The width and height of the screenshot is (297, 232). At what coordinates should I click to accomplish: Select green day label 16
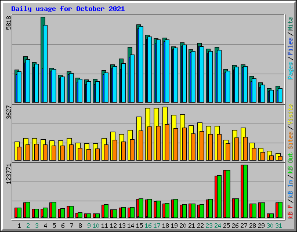click(148, 226)
